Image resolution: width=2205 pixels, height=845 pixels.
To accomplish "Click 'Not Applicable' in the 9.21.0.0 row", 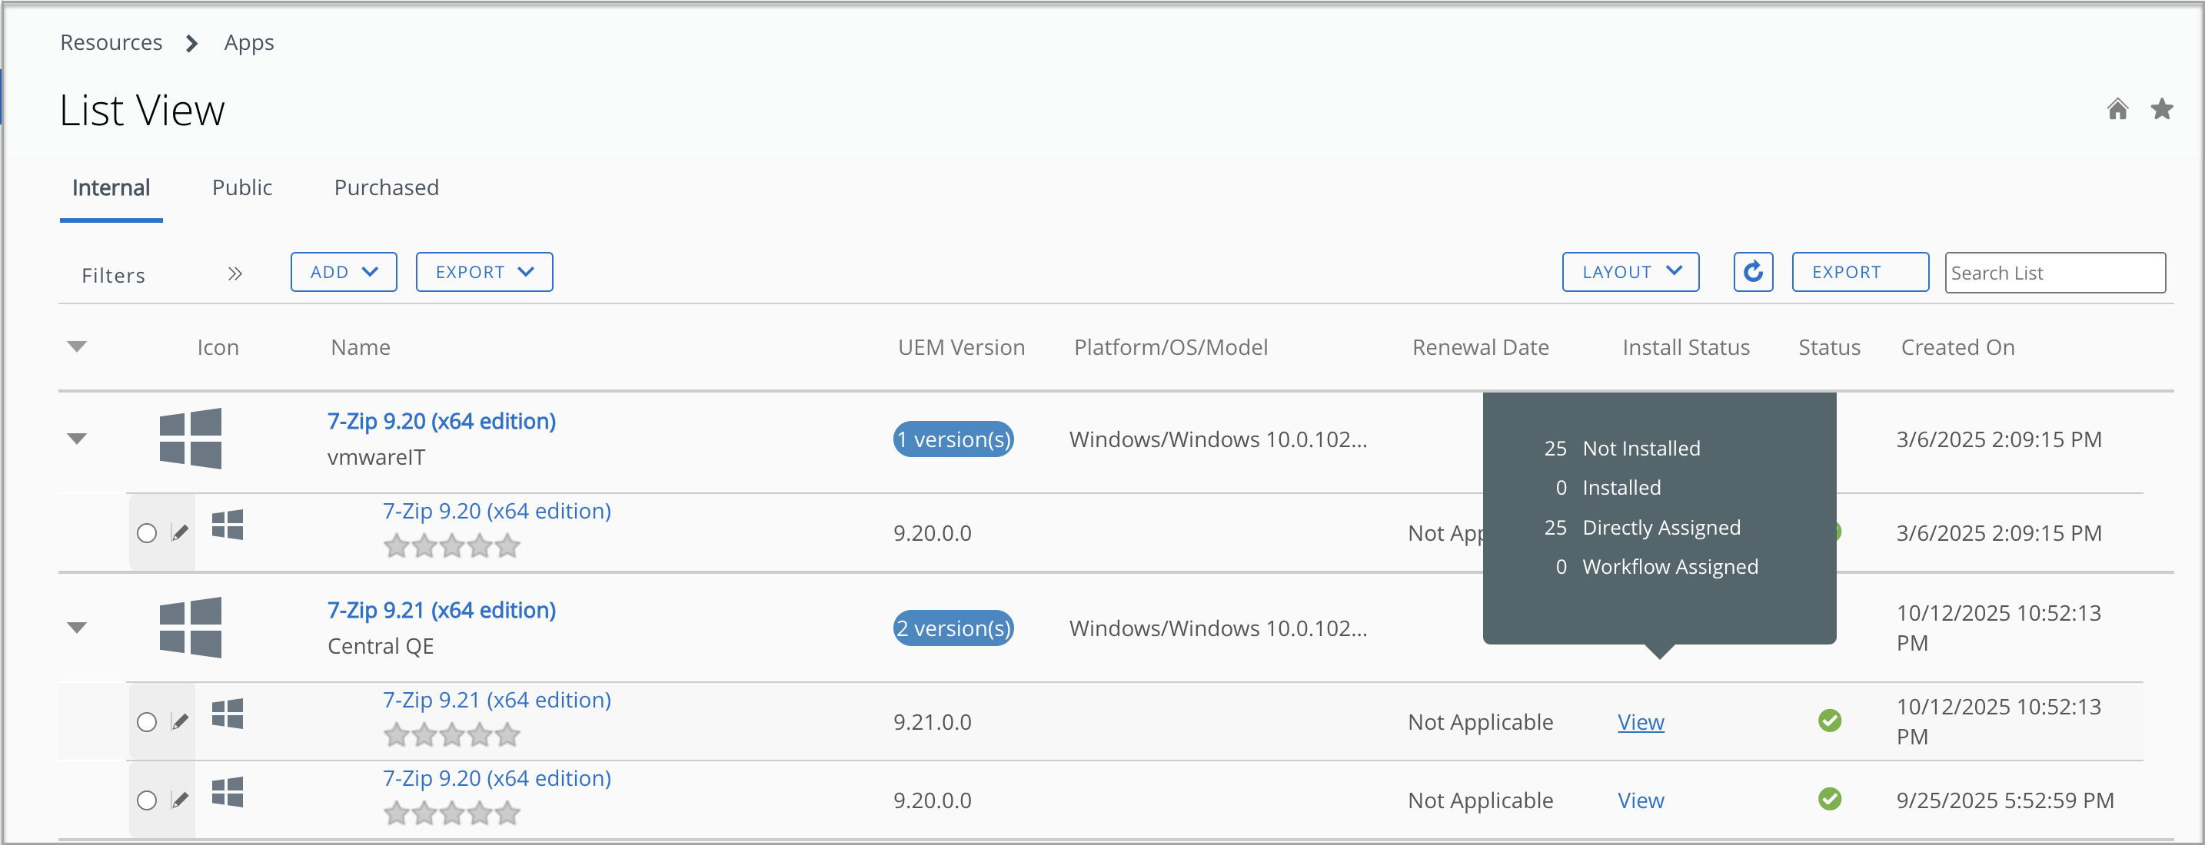I will [1481, 722].
